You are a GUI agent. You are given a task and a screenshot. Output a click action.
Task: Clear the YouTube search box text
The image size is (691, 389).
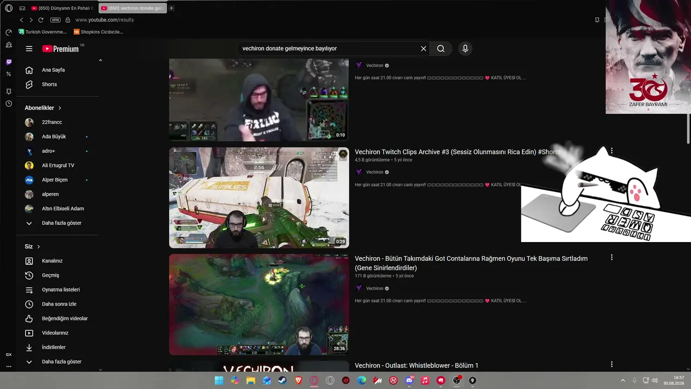click(x=423, y=49)
